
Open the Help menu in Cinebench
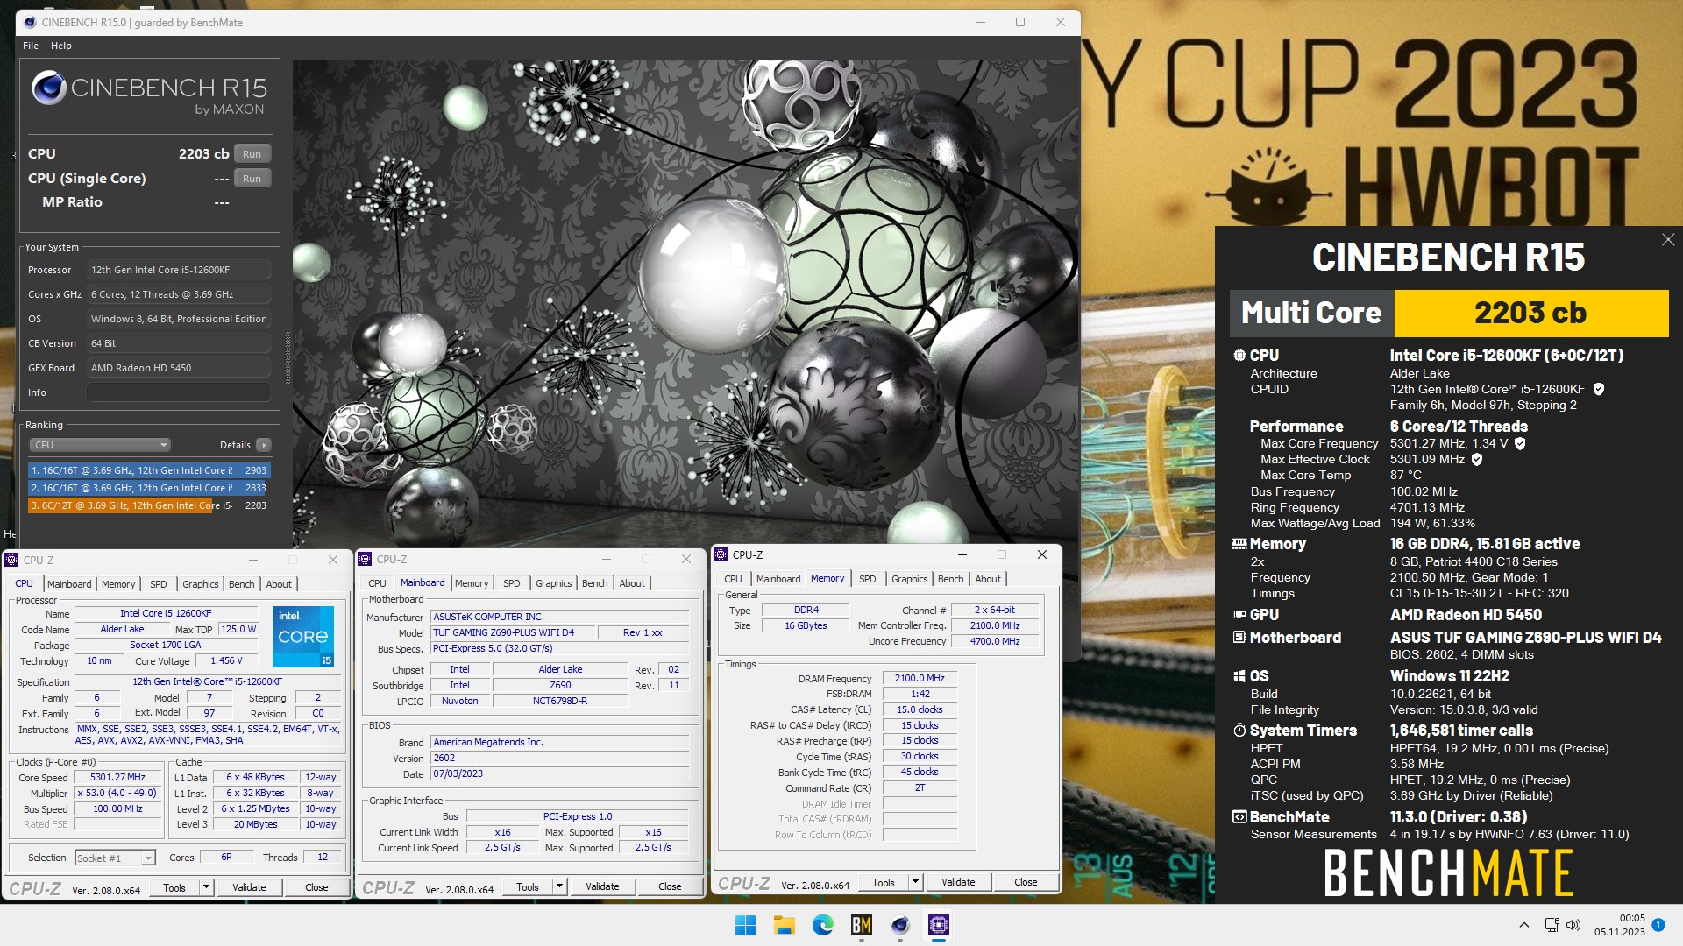(x=61, y=46)
